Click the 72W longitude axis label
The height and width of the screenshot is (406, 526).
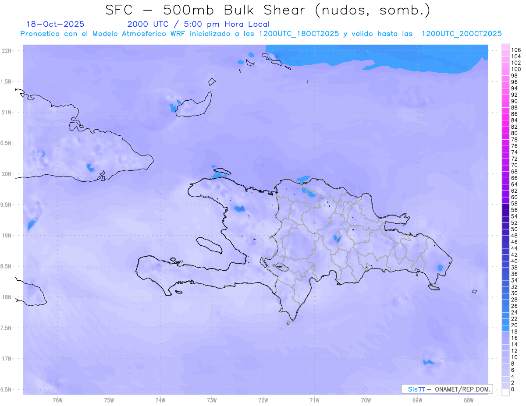pyautogui.click(x=263, y=400)
